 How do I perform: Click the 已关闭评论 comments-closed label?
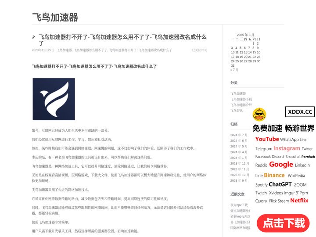coord(200,50)
